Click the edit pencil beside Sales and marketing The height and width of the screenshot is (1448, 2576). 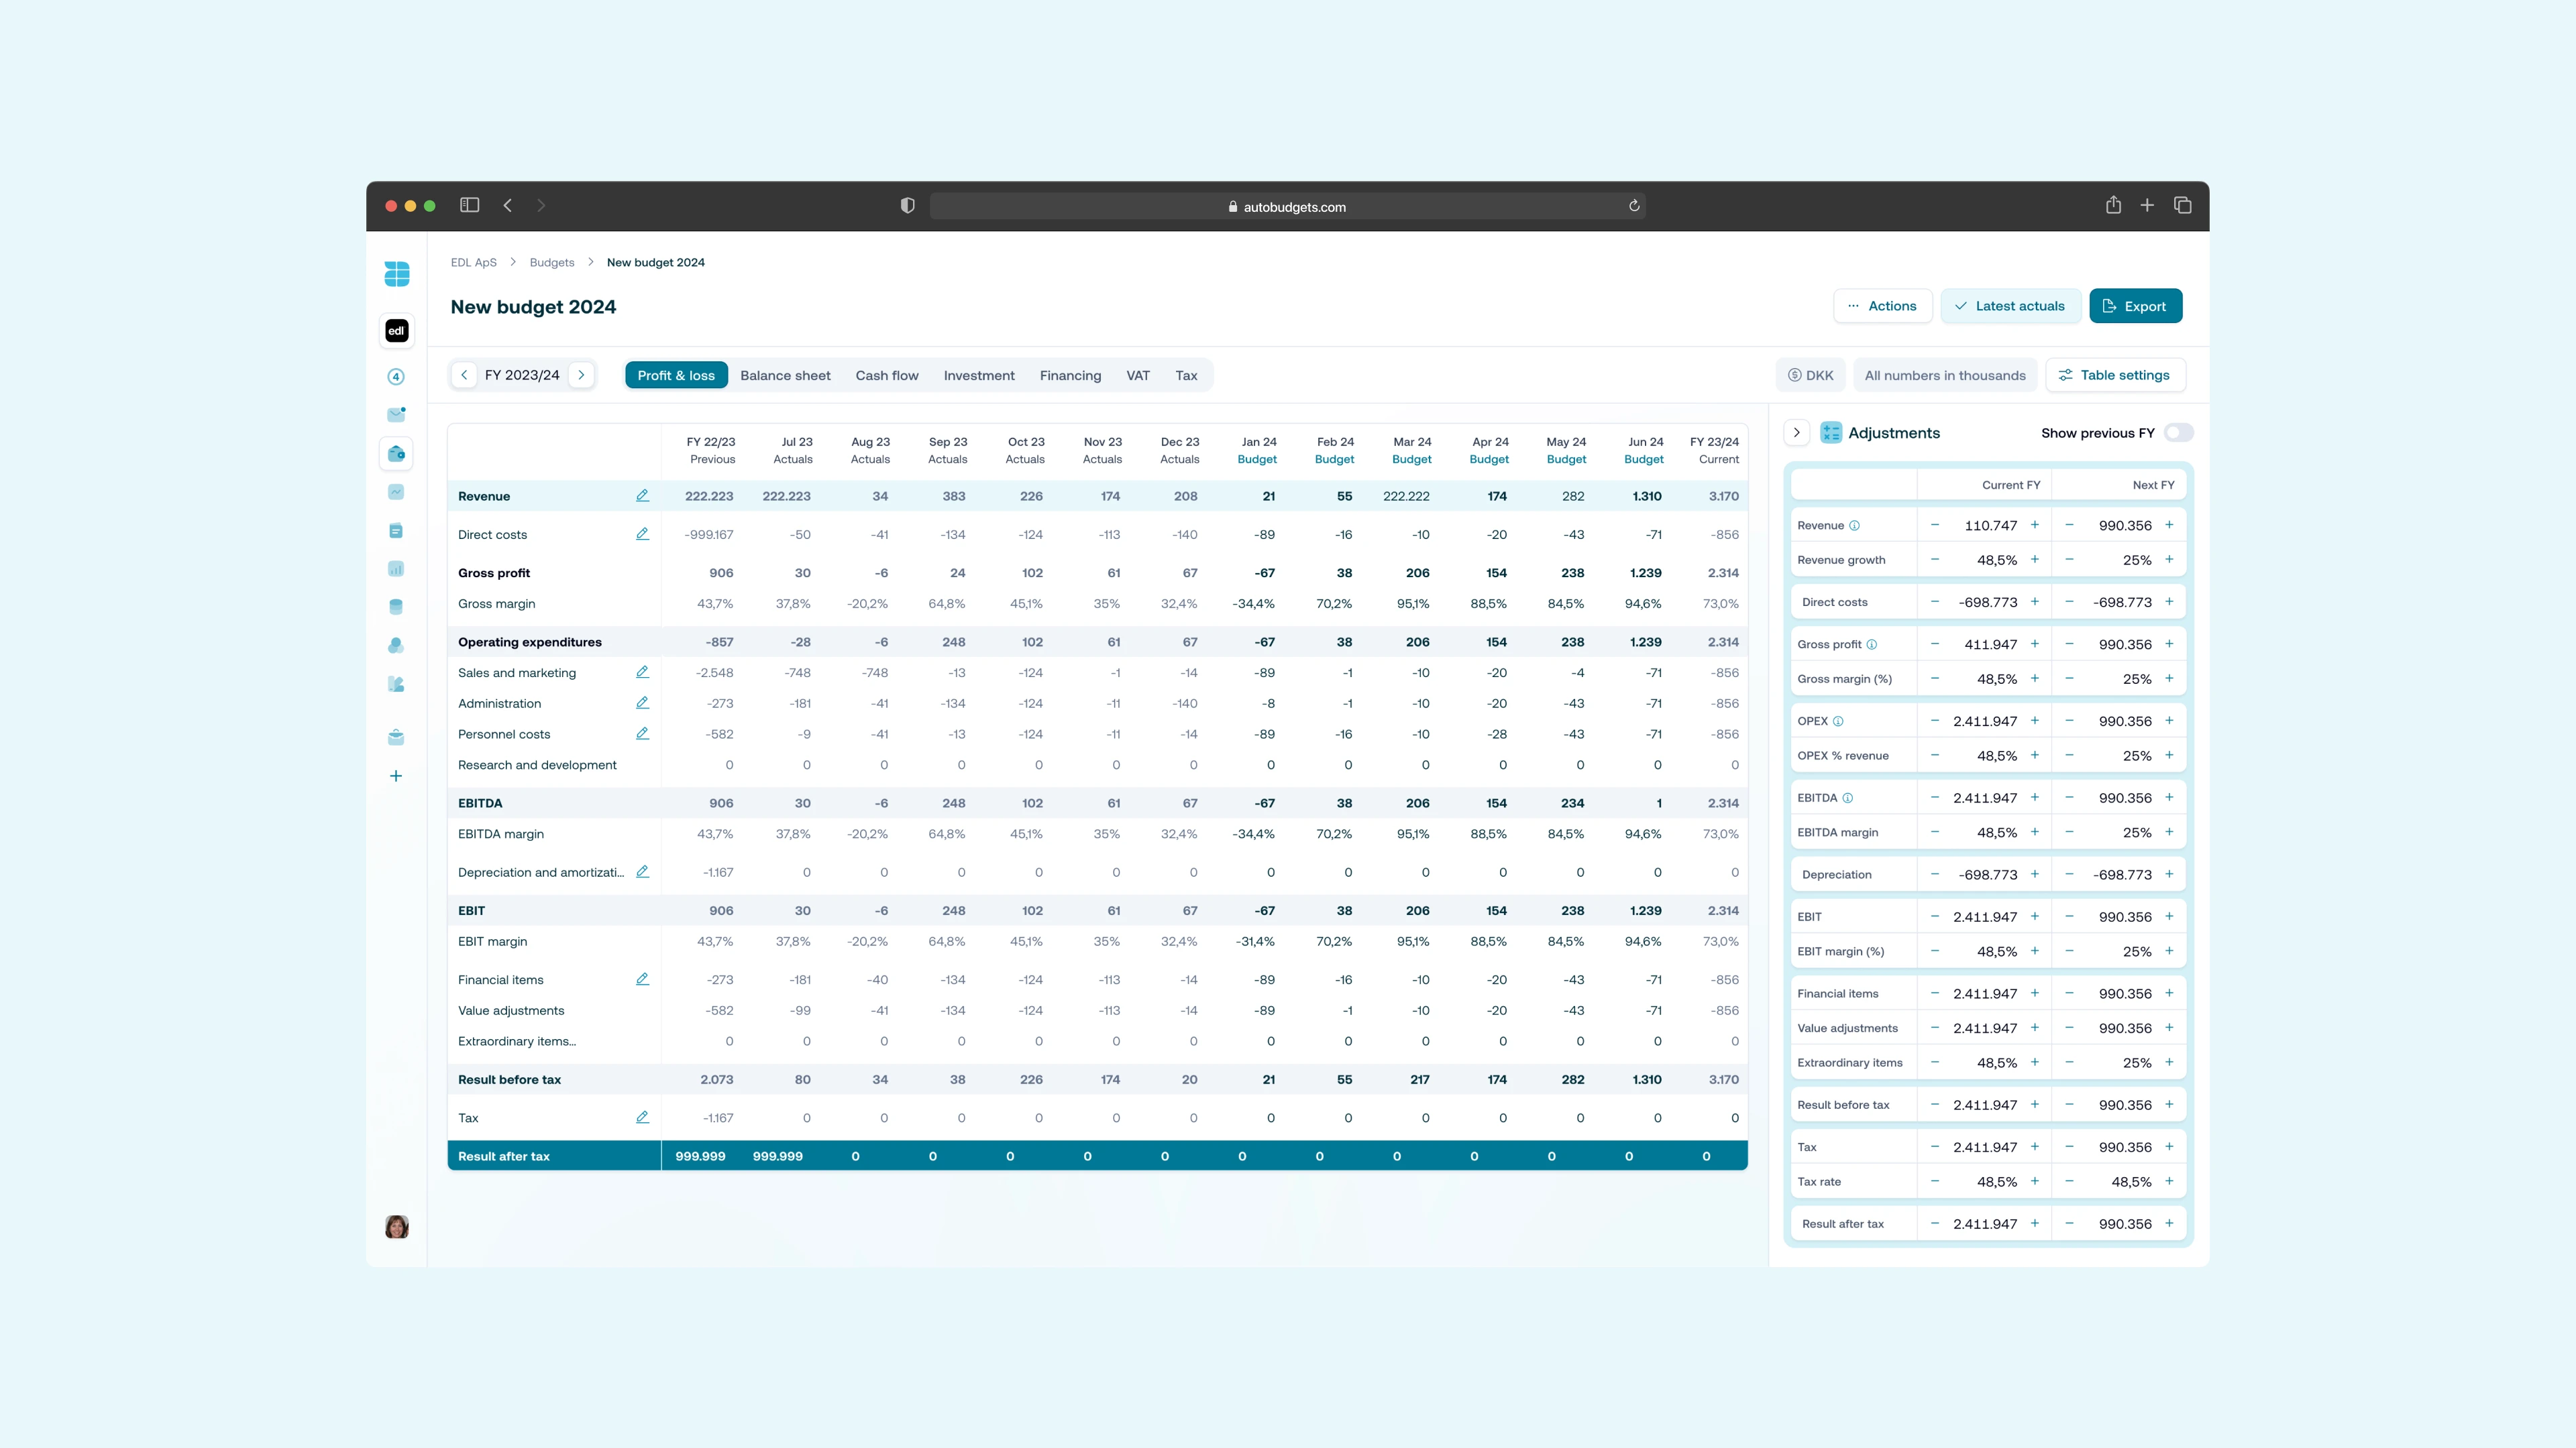[642, 672]
